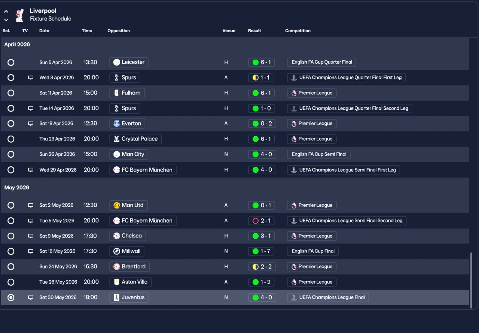Click the Champions League logo in the Juventus row
This screenshot has height=333, width=479.
pyautogui.click(x=294, y=297)
